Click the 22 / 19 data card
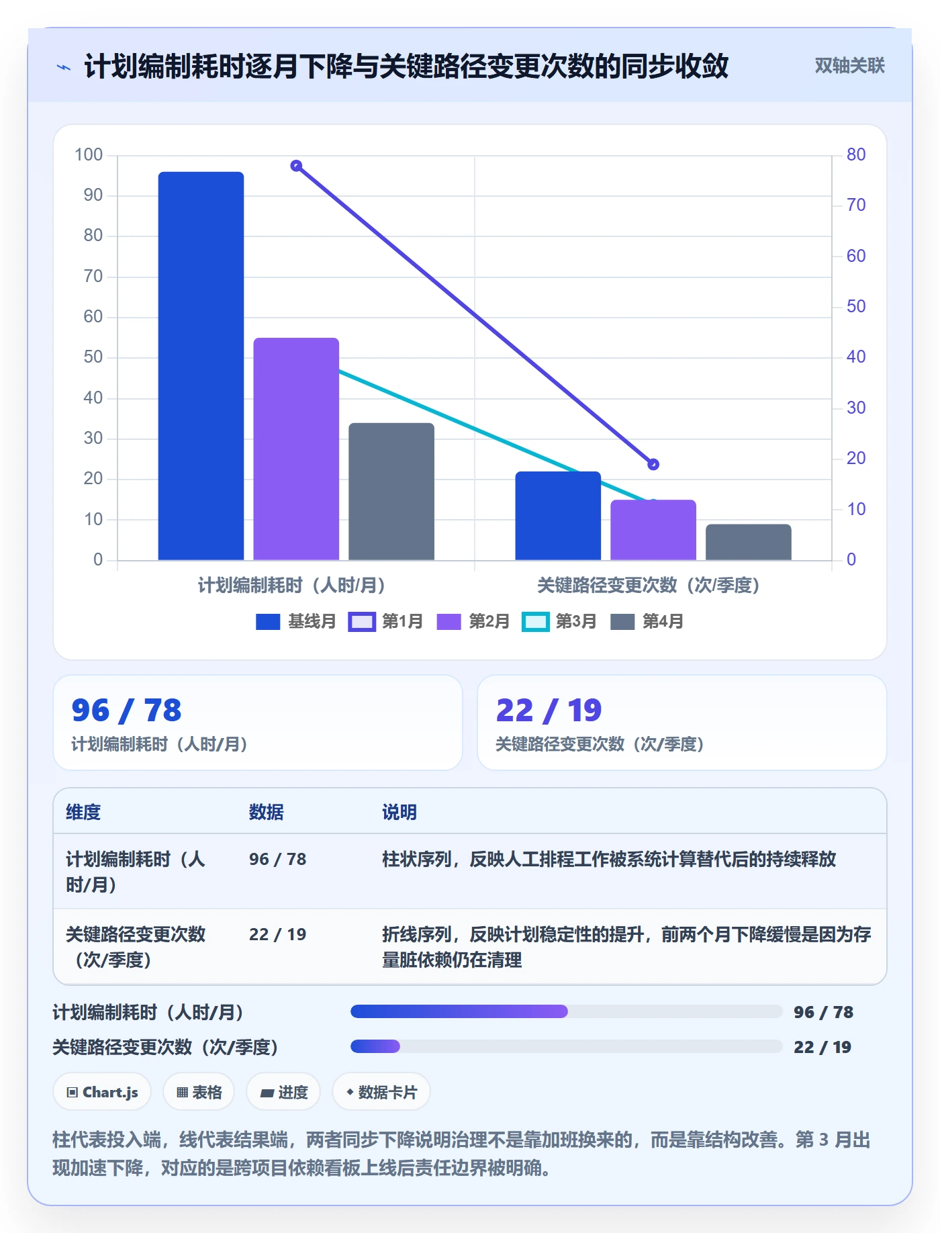Screen dimensions: 940x1233 click(682, 723)
